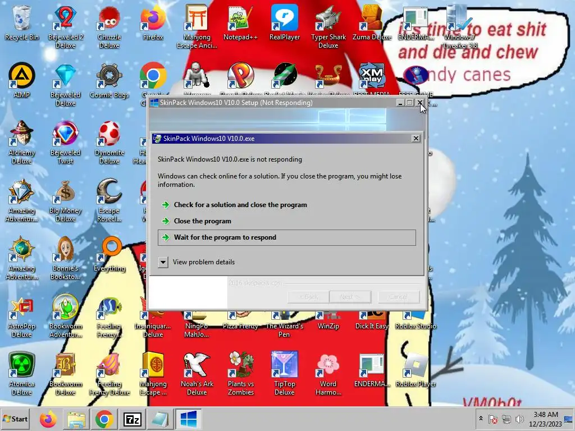Screen dimensions: 575x431
Task: Select Atomica Deluxe icon
Action: click(22, 374)
